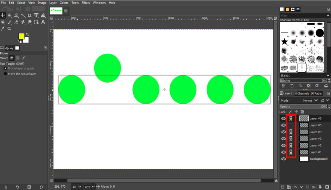Close the image tab thumbnail
This screenshot has width=331, height=190.
coord(66,11)
